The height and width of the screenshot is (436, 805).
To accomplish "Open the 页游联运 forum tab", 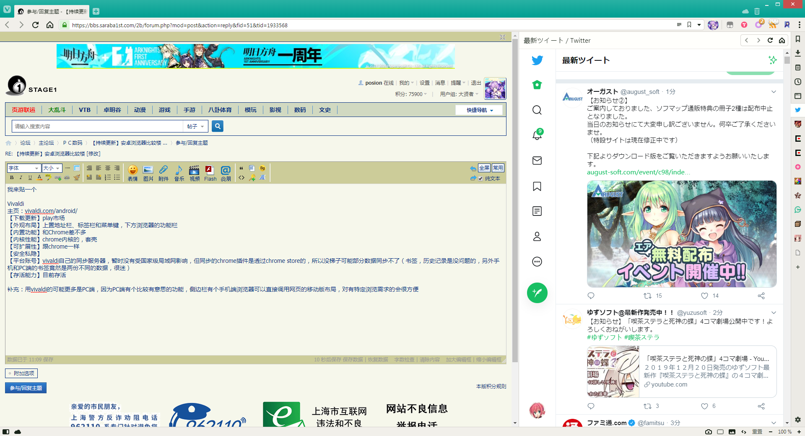I will point(23,110).
